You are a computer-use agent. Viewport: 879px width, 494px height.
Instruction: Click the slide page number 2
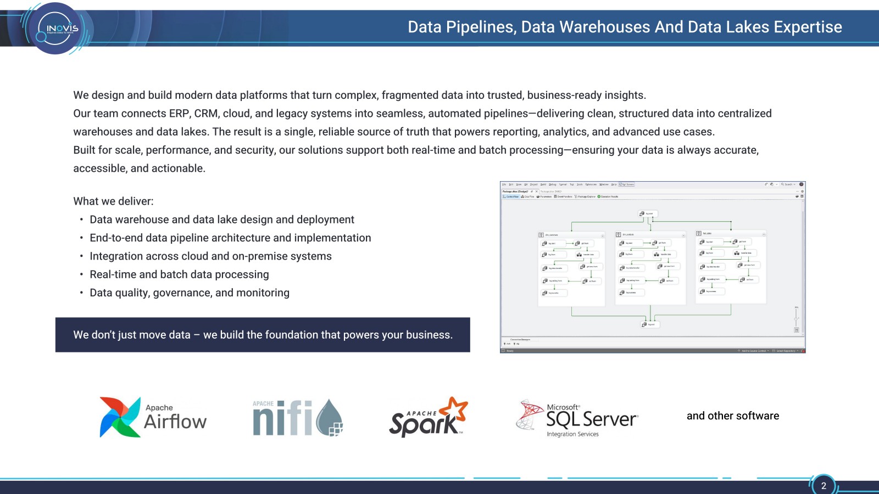tap(824, 485)
